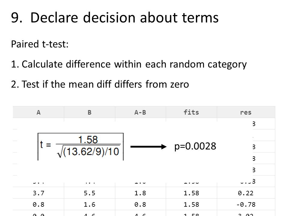Click the t-statistic formula box
Viewport: 288px width, 216px height.
click(80, 147)
